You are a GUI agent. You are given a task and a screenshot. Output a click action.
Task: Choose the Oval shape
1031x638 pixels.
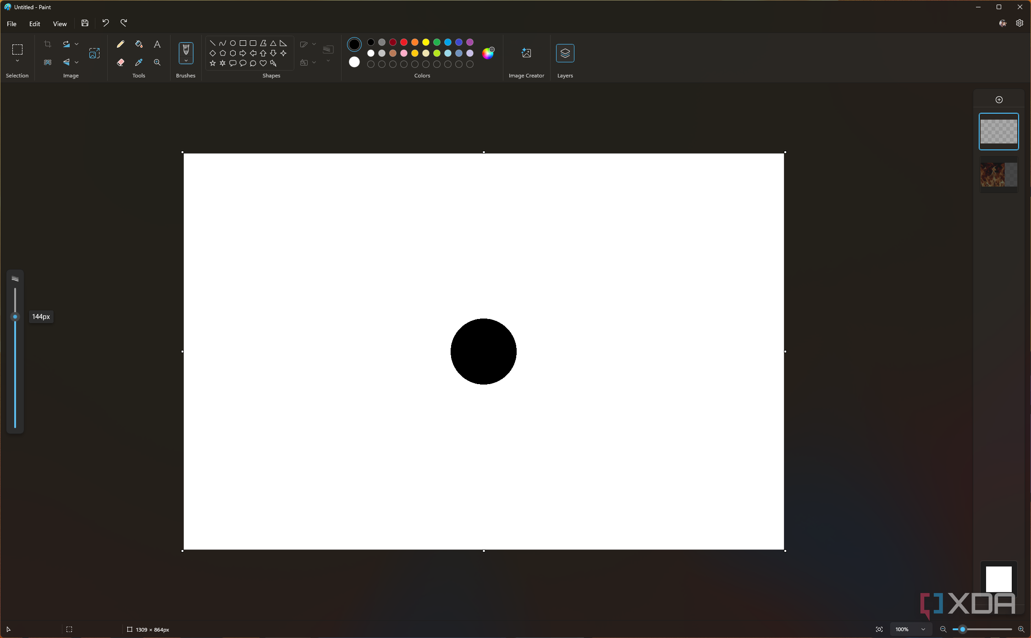232,43
